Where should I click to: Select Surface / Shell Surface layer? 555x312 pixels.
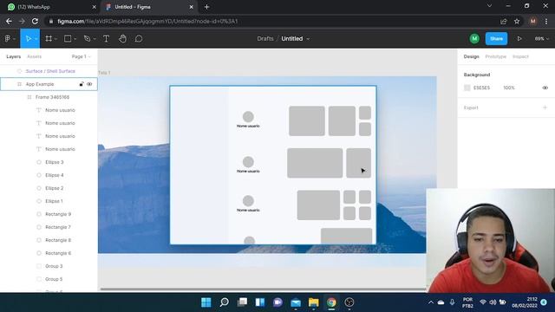point(50,71)
